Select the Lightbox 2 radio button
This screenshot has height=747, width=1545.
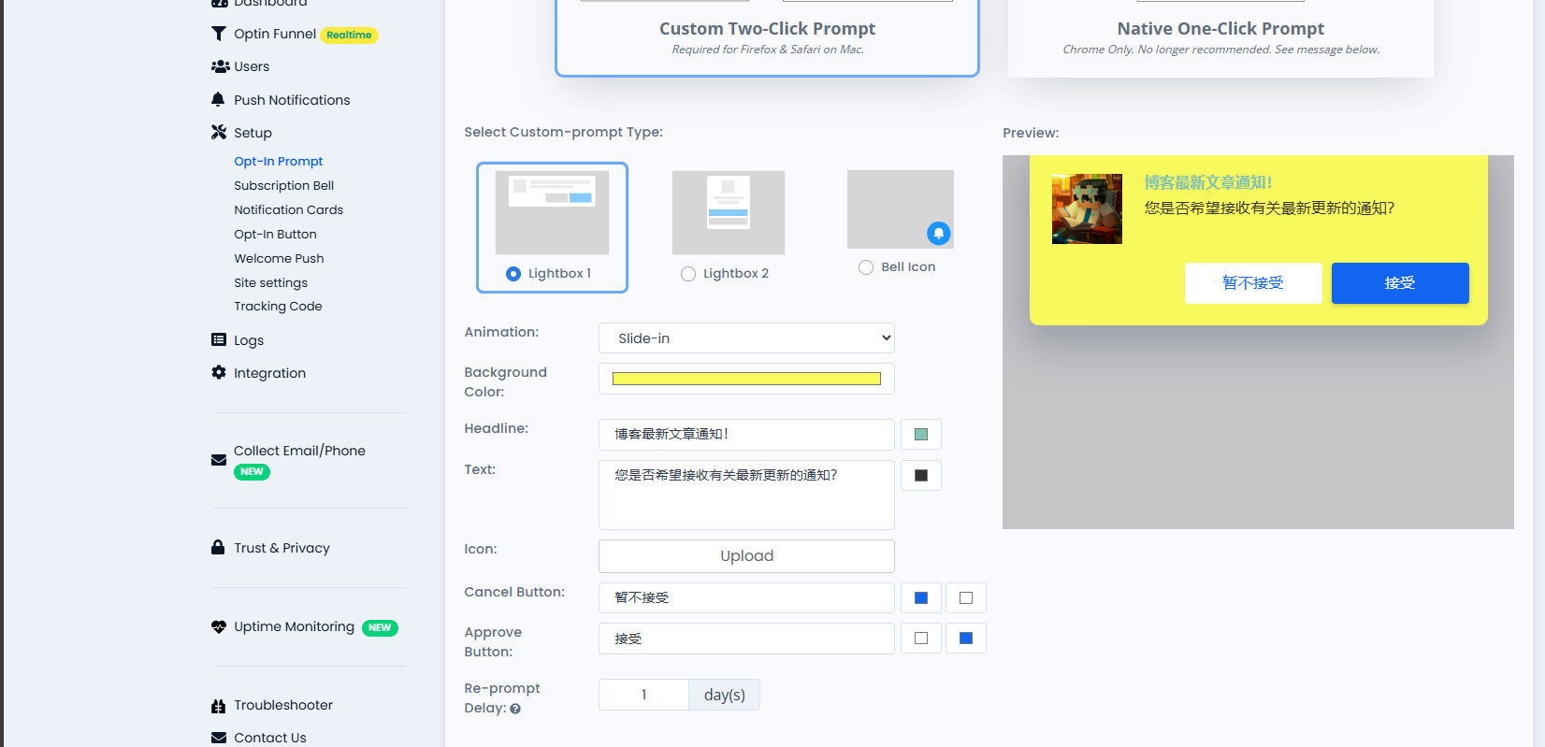pos(688,274)
